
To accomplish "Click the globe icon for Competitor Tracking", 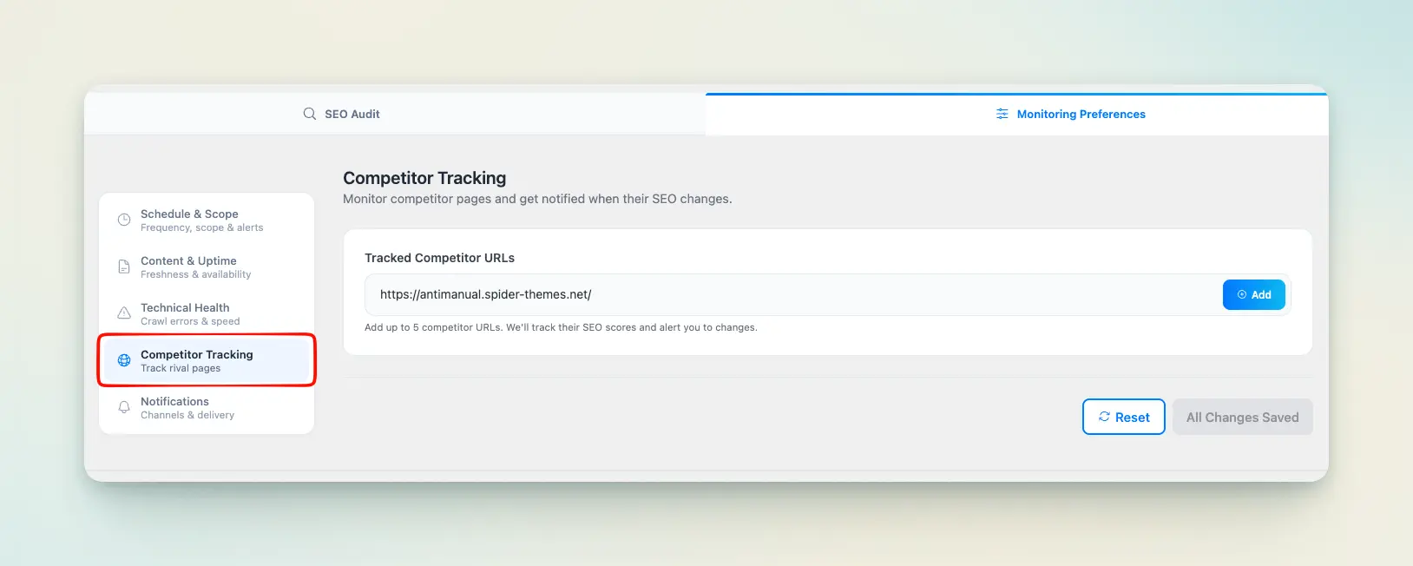I will coord(124,360).
